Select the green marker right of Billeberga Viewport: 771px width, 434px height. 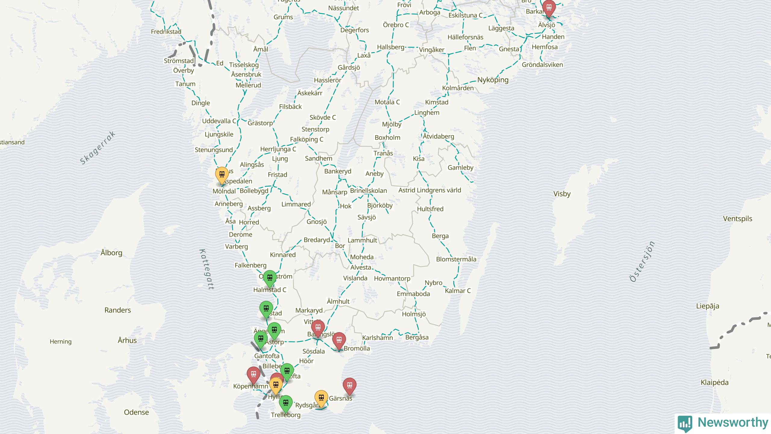pyautogui.click(x=287, y=371)
